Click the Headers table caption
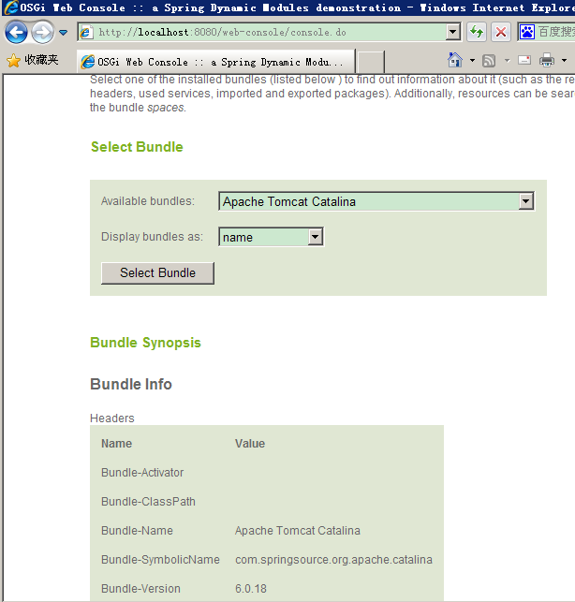This screenshot has height=602, width=575. tap(112, 418)
